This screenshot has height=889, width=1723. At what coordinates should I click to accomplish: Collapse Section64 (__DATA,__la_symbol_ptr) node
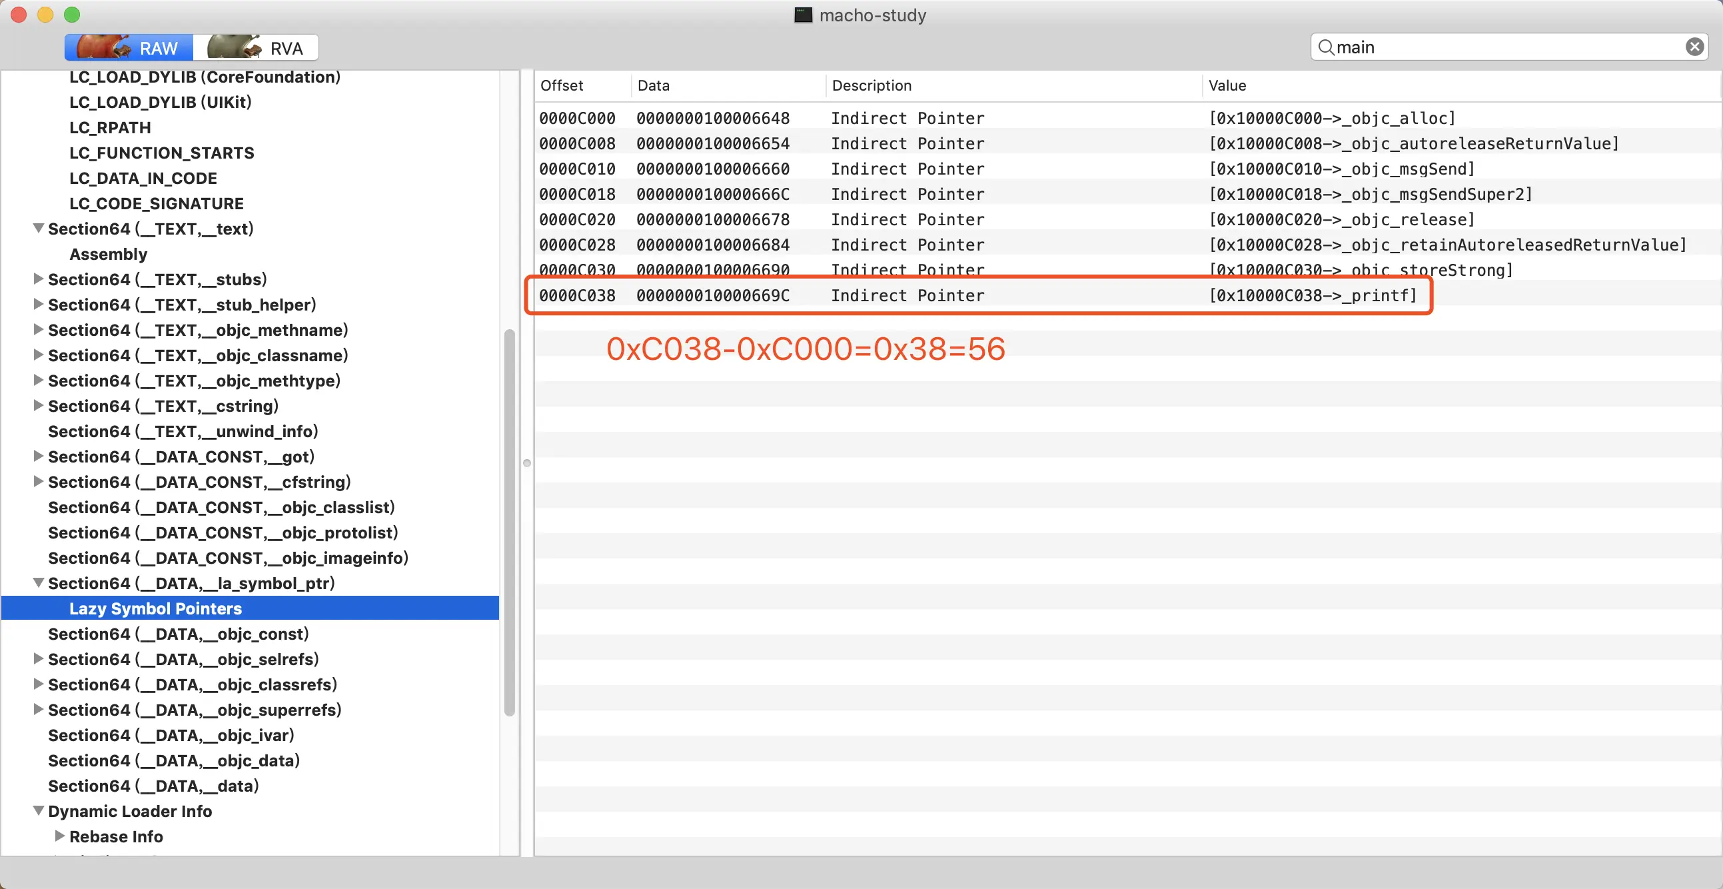pos(39,582)
